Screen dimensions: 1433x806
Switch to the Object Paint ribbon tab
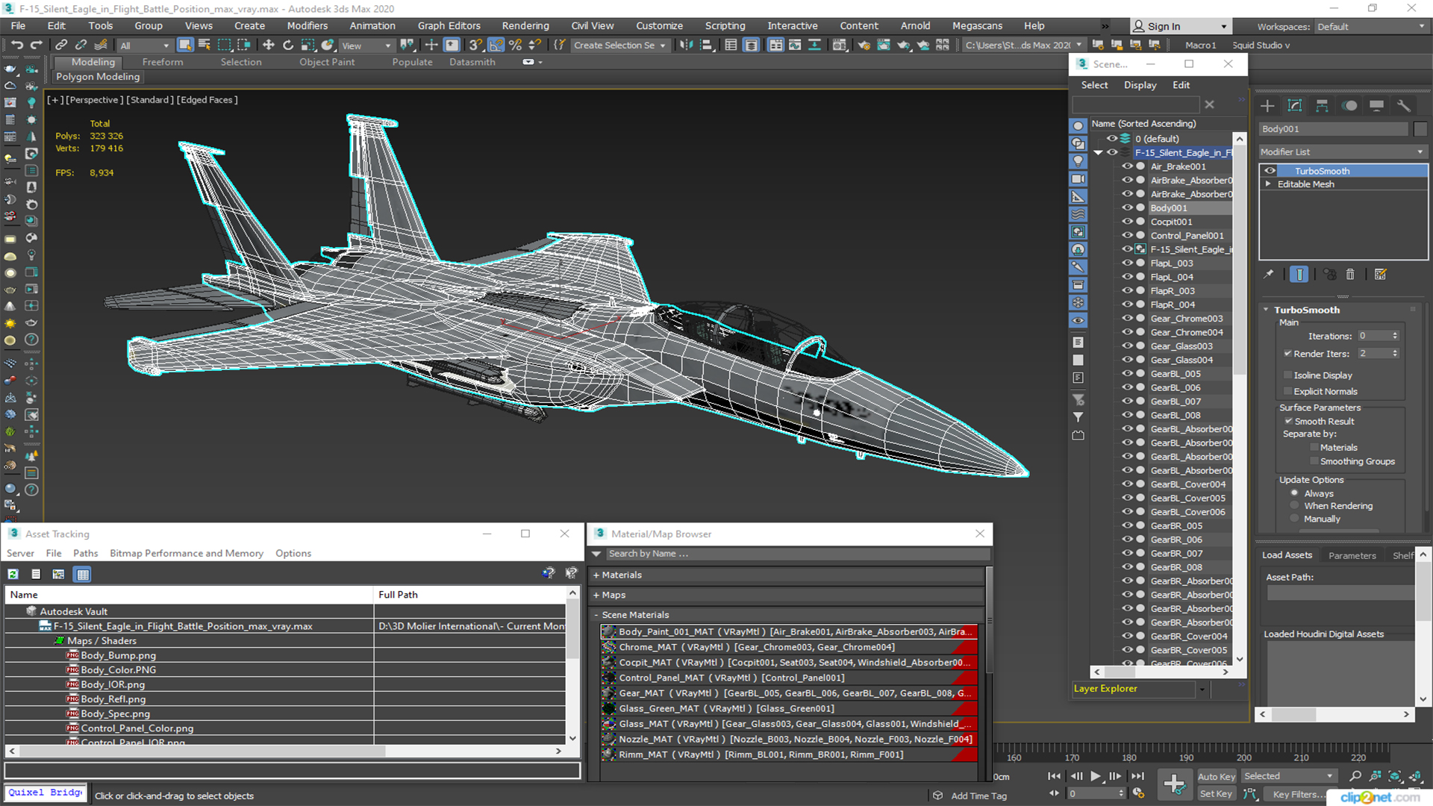[x=327, y=62]
